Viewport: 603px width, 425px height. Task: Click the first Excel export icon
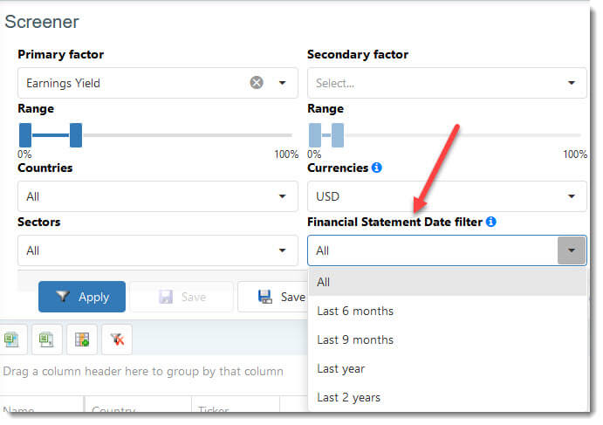[x=11, y=339]
